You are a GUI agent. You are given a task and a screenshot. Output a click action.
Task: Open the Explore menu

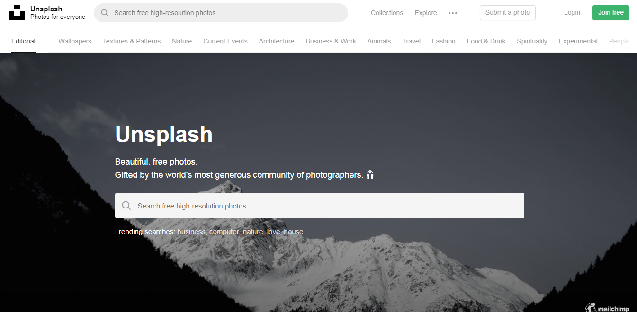426,13
